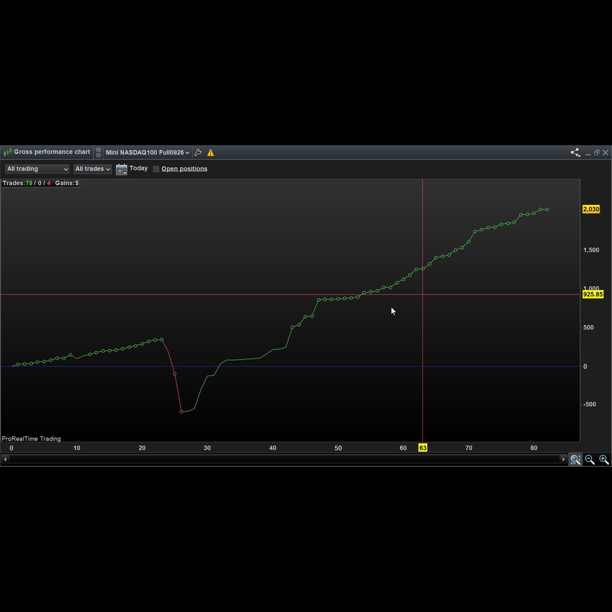The width and height of the screenshot is (612, 612).
Task: Click the x-axis label 10
Action: tap(76, 448)
